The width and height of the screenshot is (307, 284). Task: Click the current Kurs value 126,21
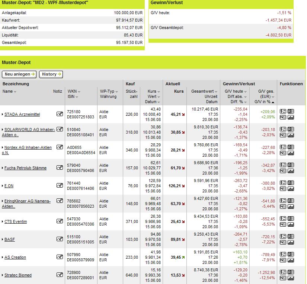(175, 186)
